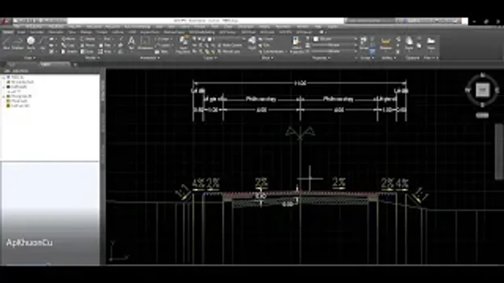The image size is (504, 283).
Task: Click the vertical scrollbar of the drawing area
Action: coord(499,151)
